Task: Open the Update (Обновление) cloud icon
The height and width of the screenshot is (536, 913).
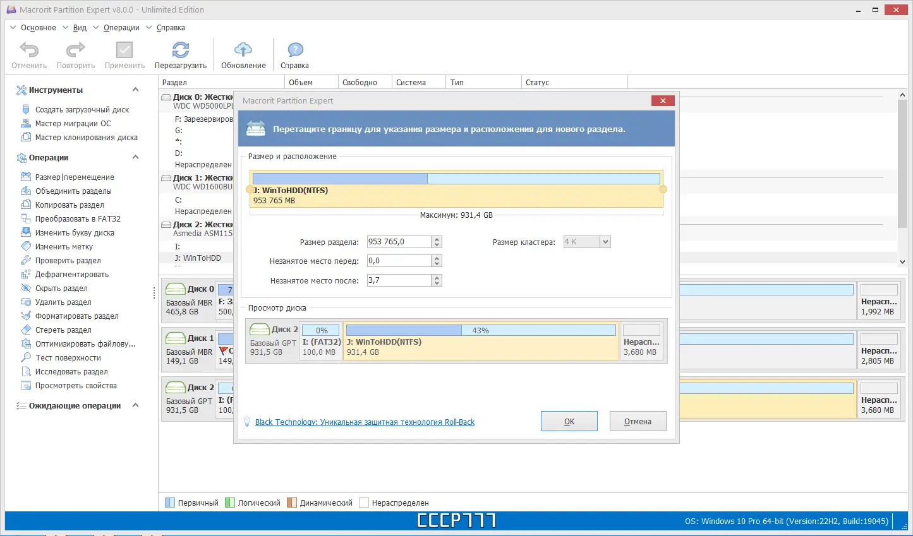Action: click(x=243, y=50)
